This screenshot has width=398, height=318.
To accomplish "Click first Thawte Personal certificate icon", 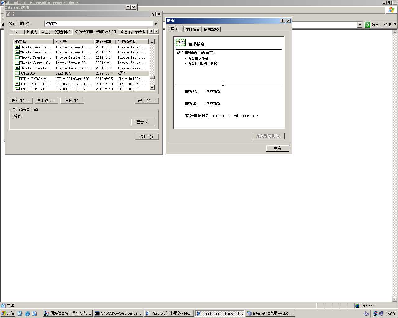I will pos(17,47).
